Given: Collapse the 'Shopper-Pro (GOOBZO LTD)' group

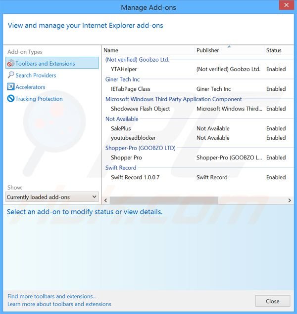Looking at the screenshot, I should pos(141,148).
